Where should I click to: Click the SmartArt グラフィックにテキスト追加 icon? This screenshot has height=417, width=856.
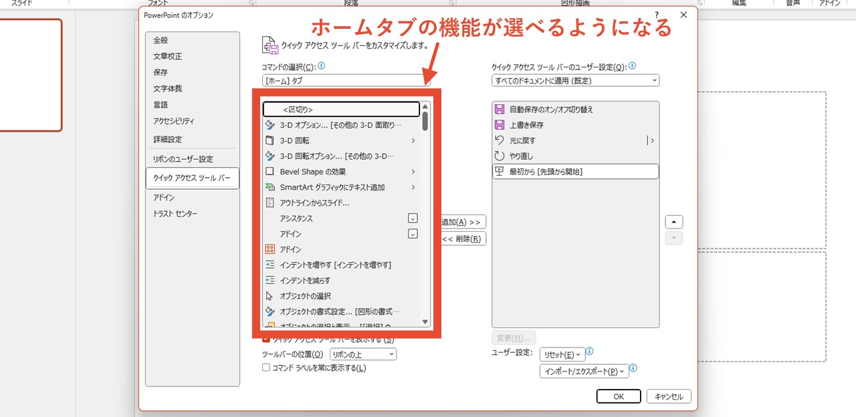[270, 187]
